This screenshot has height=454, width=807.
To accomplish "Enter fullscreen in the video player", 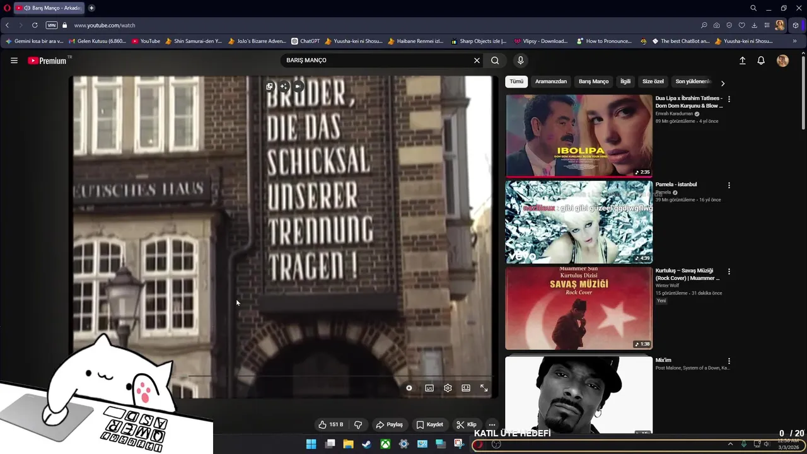I will point(484,388).
